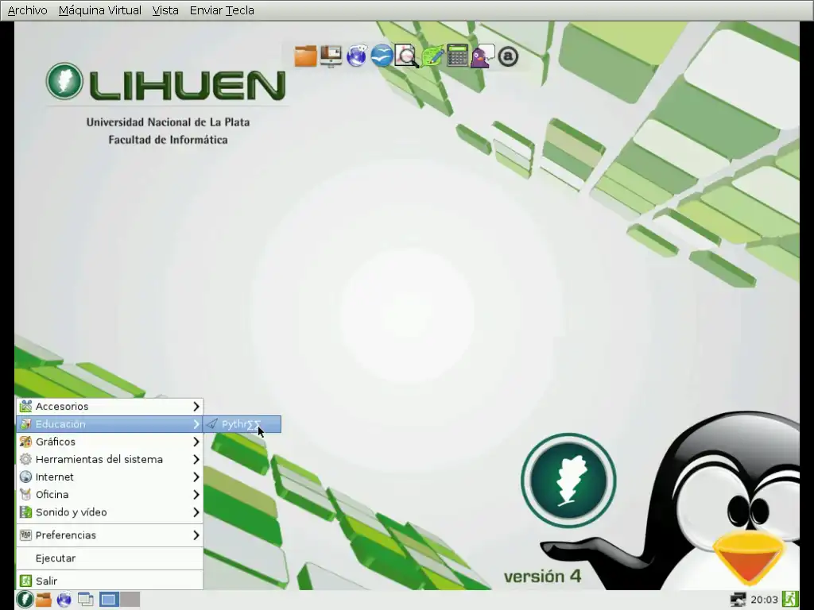Expand the Internet submenu arrow

coord(196,477)
